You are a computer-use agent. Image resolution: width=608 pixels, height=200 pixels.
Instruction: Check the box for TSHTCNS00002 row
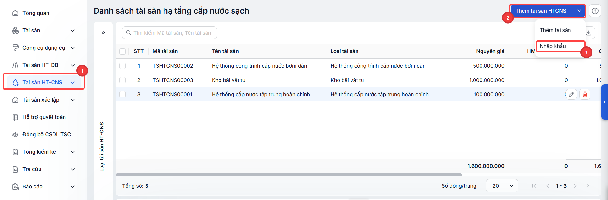(x=122, y=66)
